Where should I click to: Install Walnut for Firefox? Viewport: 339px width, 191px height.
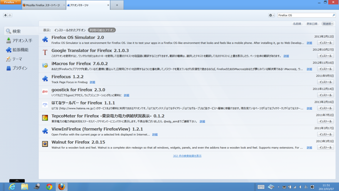coord(325,148)
